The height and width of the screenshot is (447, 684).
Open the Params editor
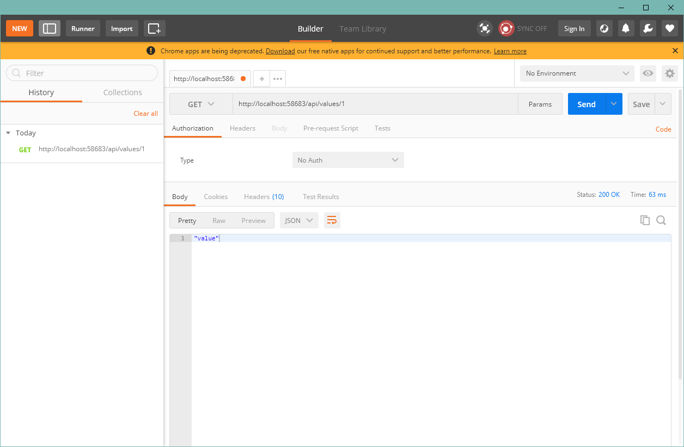[540, 104]
